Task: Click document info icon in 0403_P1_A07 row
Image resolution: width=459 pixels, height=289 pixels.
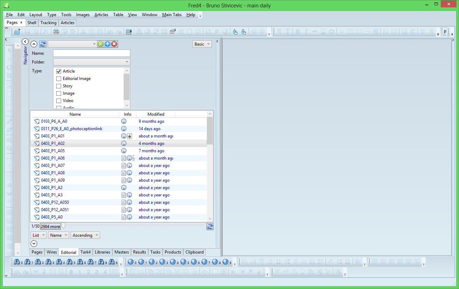Action: point(124,166)
